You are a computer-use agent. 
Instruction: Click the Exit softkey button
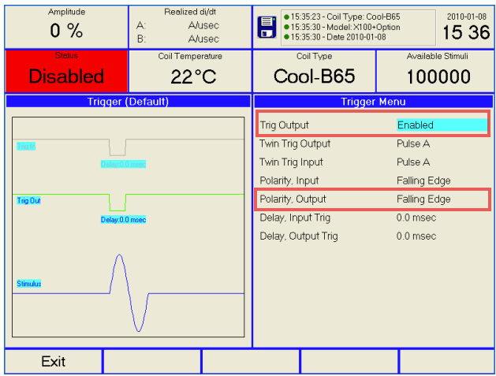coord(53,362)
